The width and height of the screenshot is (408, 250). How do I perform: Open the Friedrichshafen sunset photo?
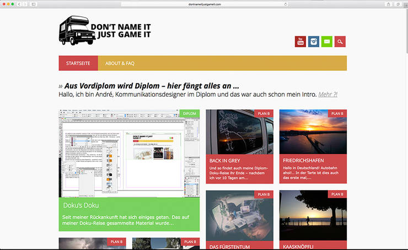coord(313,132)
